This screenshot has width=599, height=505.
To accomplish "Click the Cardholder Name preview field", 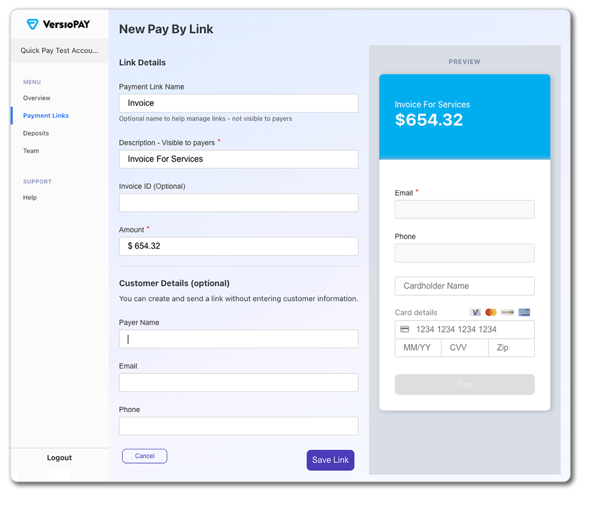I will (465, 286).
